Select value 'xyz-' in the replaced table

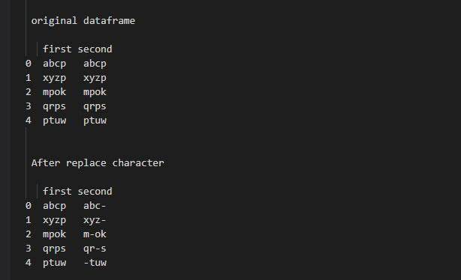point(95,220)
